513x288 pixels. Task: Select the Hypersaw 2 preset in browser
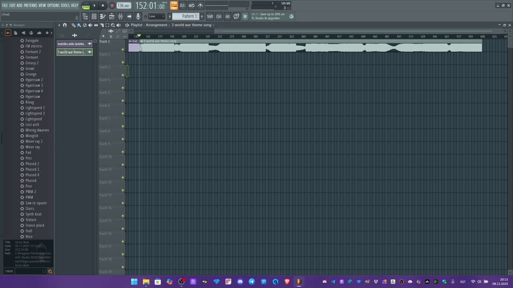34,80
